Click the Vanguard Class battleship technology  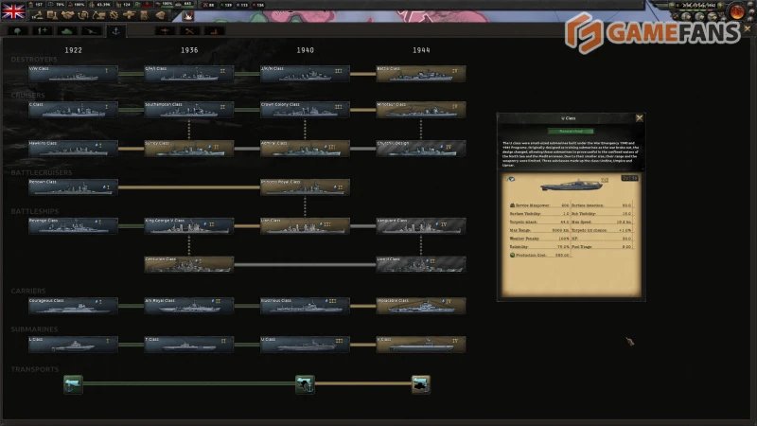[420, 224]
